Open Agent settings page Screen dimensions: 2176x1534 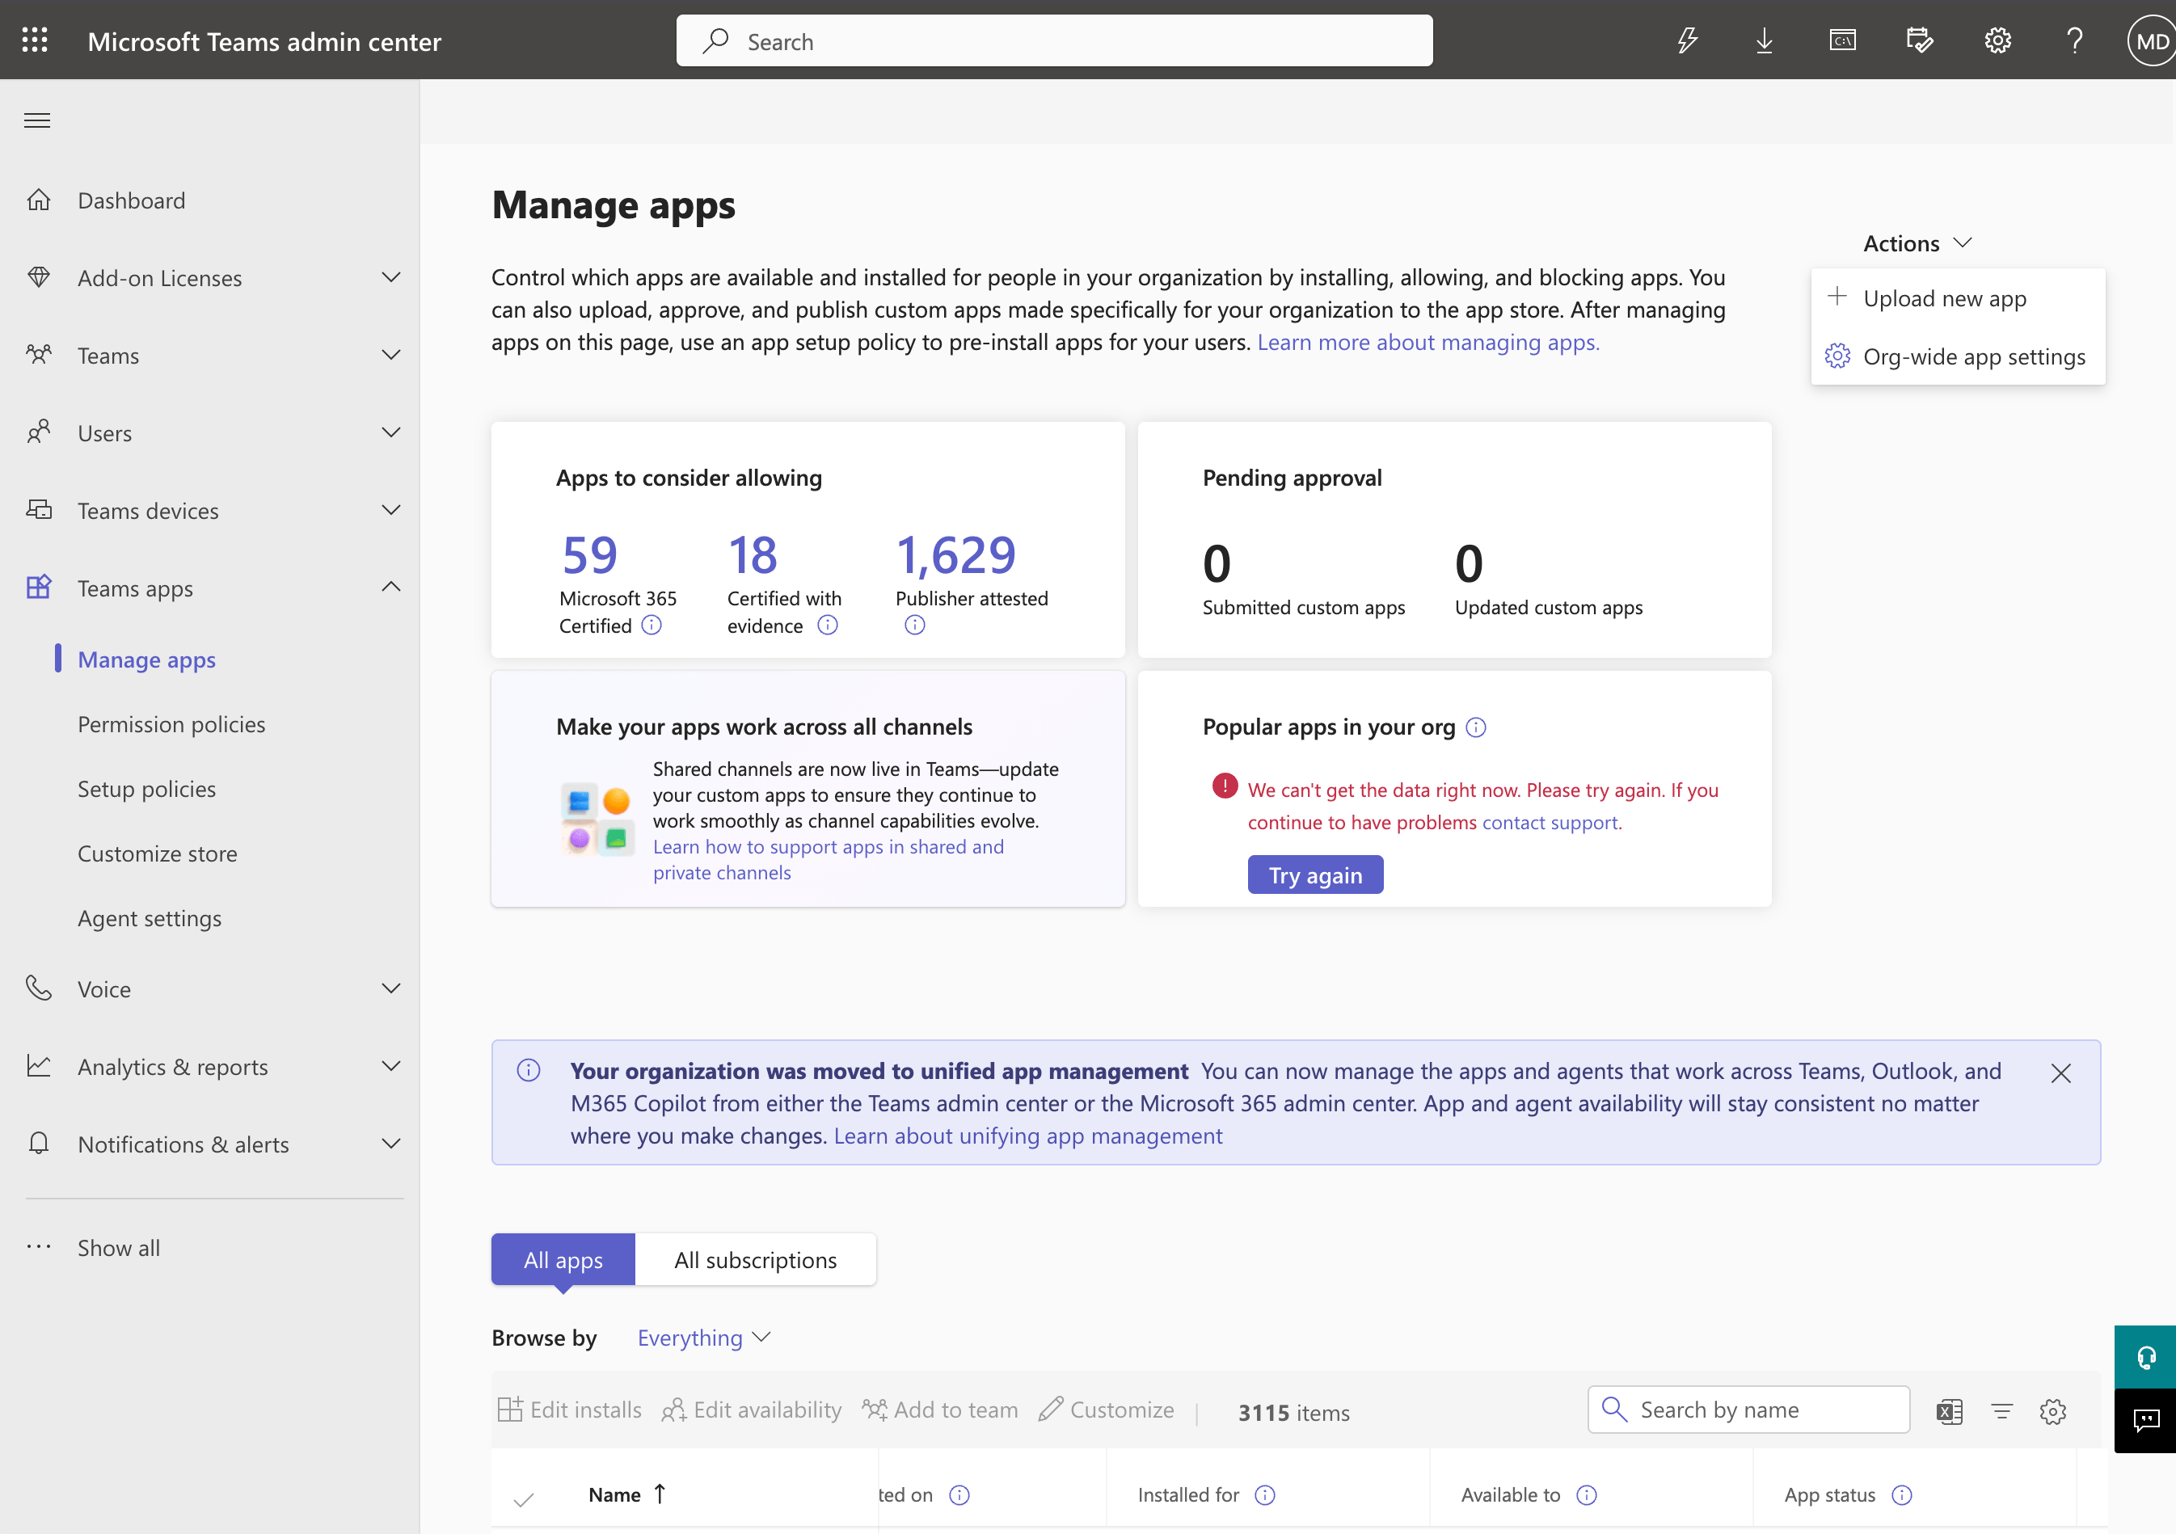(150, 918)
